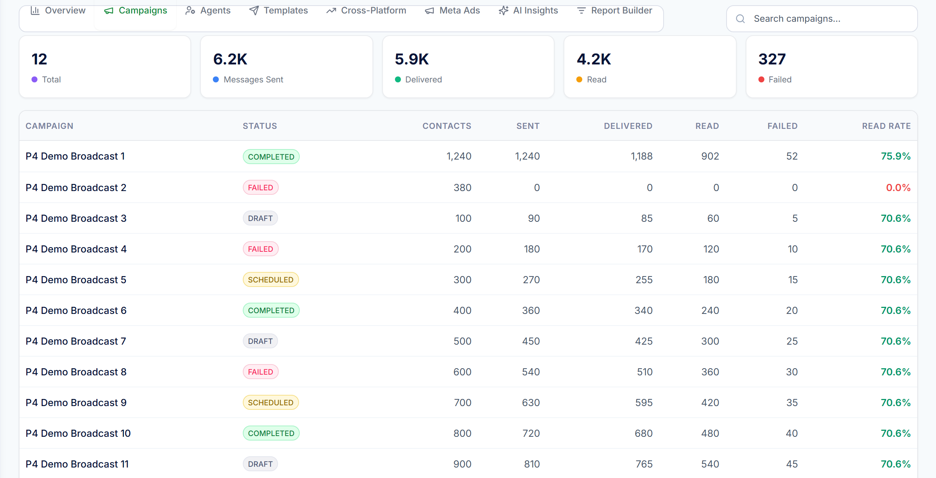The width and height of the screenshot is (936, 478).
Task: Click the 75.9% read rate value
Action: pos(896,156)
